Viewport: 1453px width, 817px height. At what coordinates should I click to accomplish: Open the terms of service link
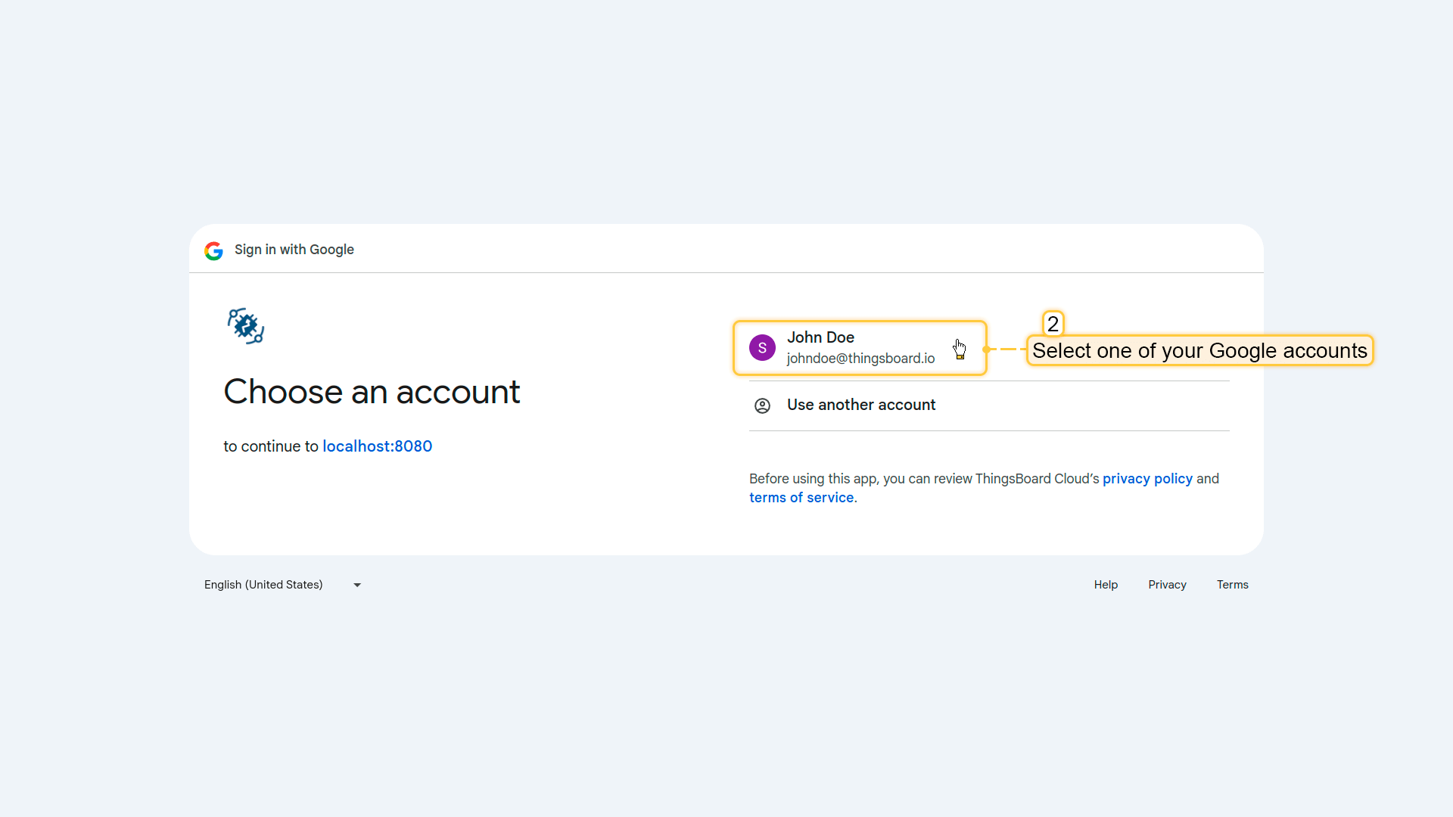[801, 498]
